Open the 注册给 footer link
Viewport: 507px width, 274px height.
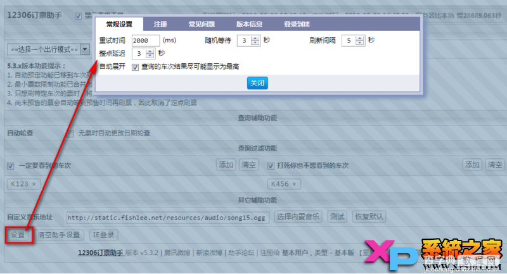(270, 252)
